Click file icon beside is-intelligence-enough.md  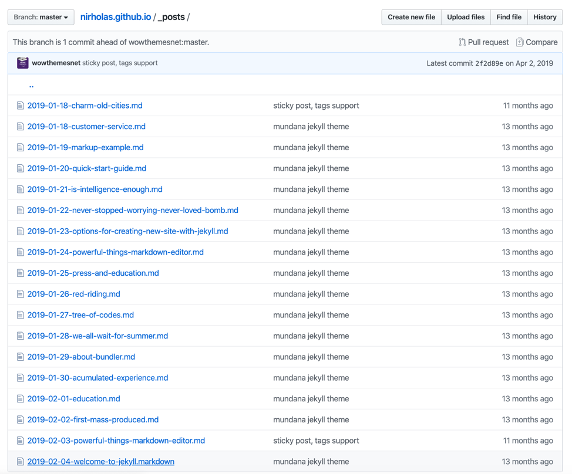click(21, 189)
